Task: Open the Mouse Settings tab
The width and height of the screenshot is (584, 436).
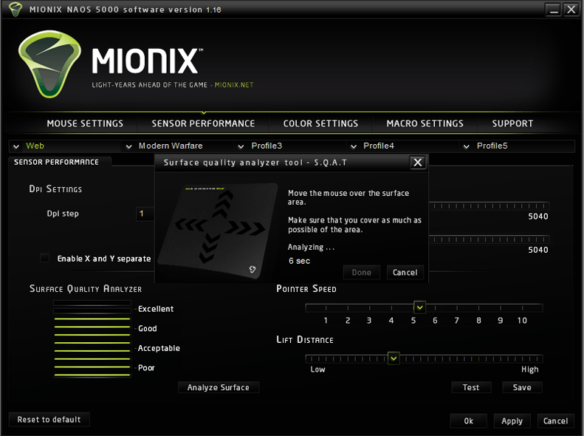Action: 85,123
